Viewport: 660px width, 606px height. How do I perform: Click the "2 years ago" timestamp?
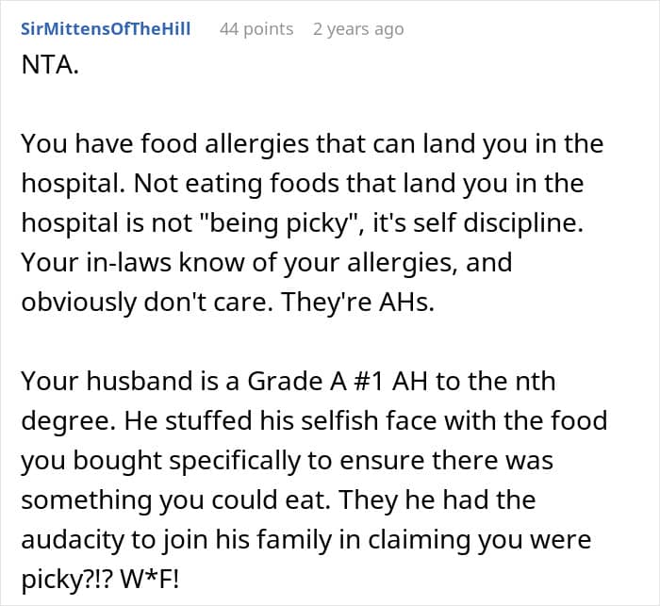coord(358,29)
